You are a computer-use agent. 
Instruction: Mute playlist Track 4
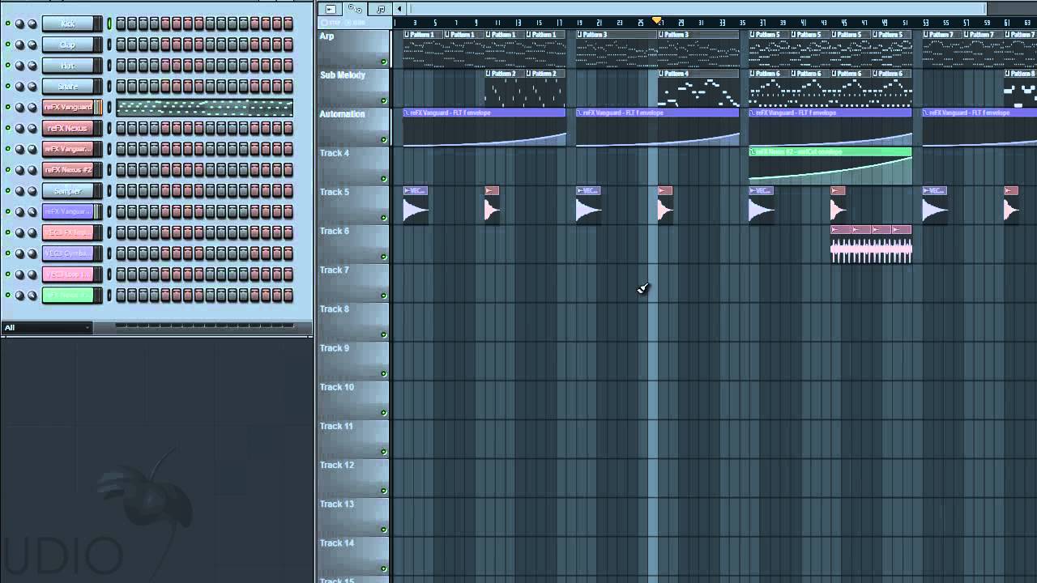point(384,178)
